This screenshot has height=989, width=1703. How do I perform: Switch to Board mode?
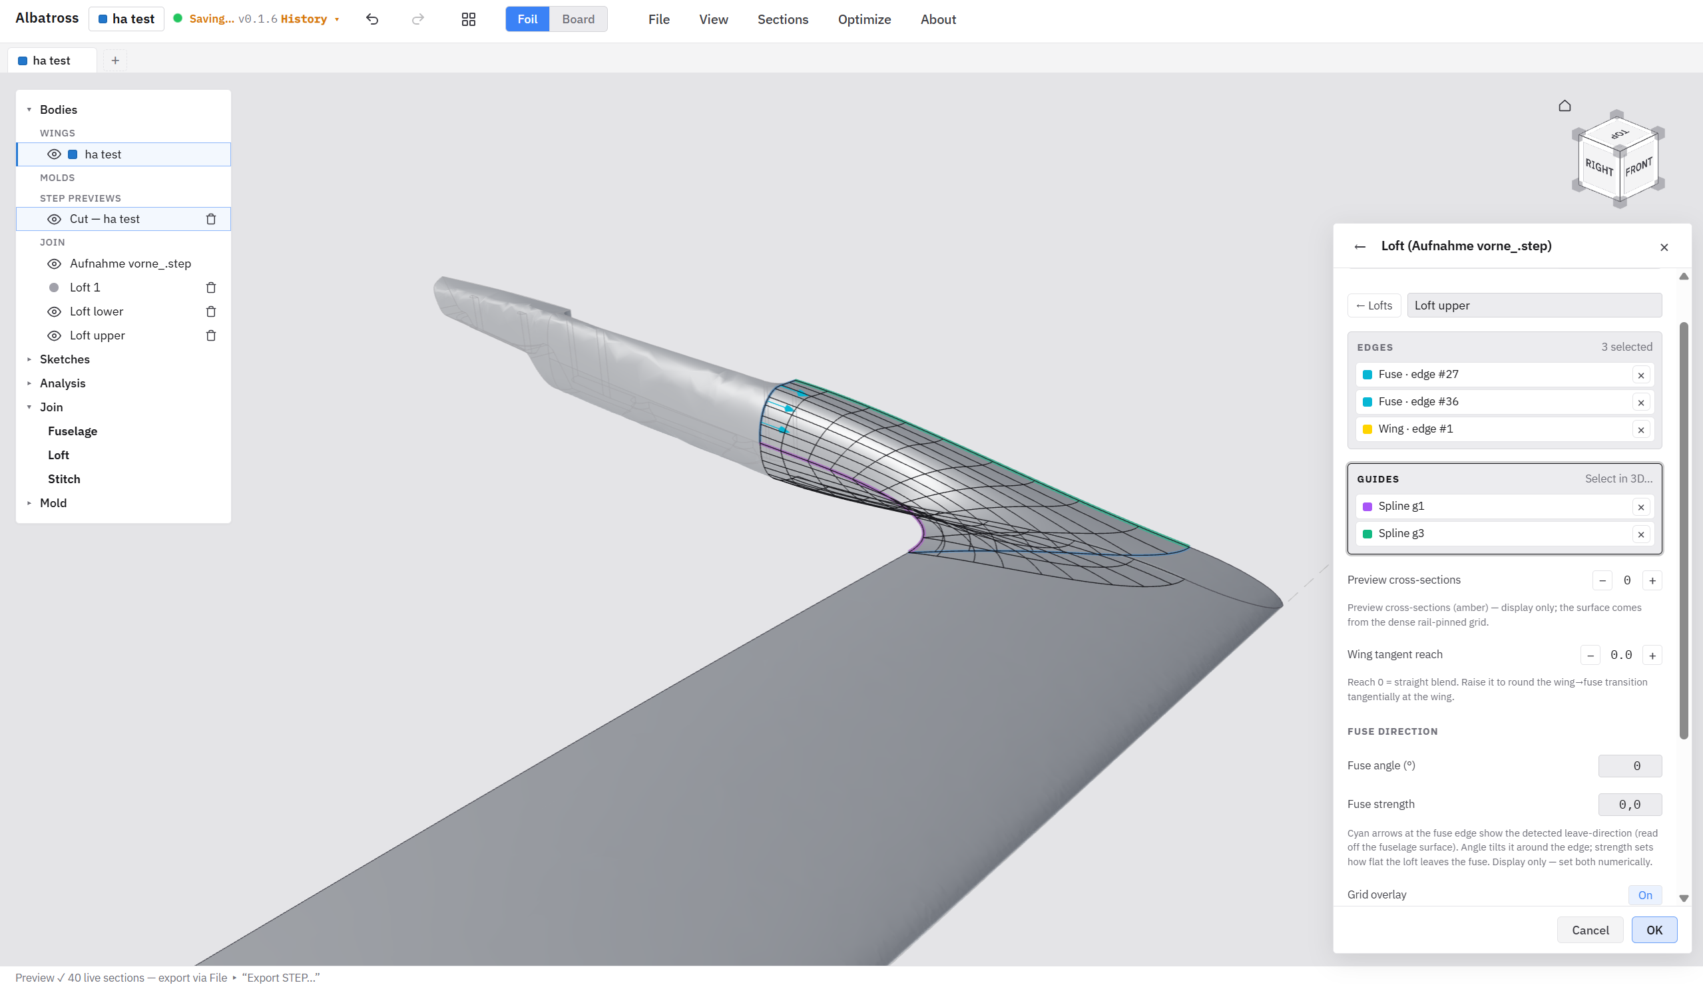coord(579,19)
